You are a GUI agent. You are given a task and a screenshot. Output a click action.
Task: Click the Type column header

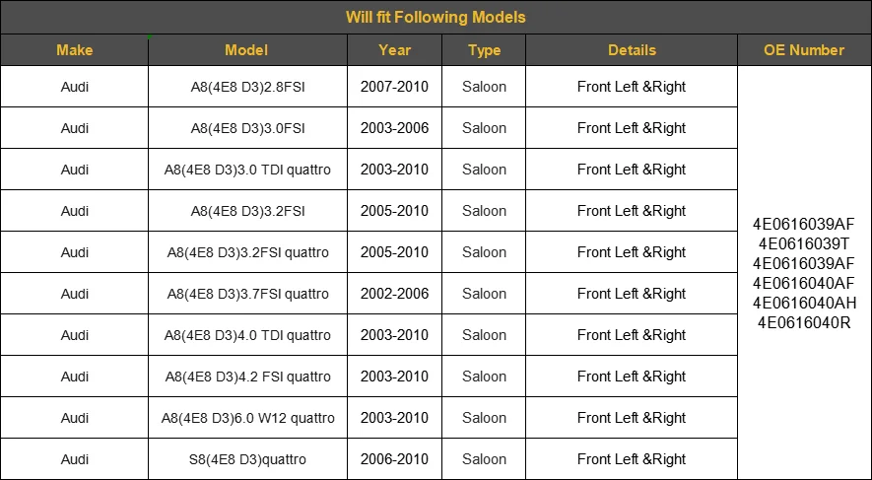coord(484,50)
